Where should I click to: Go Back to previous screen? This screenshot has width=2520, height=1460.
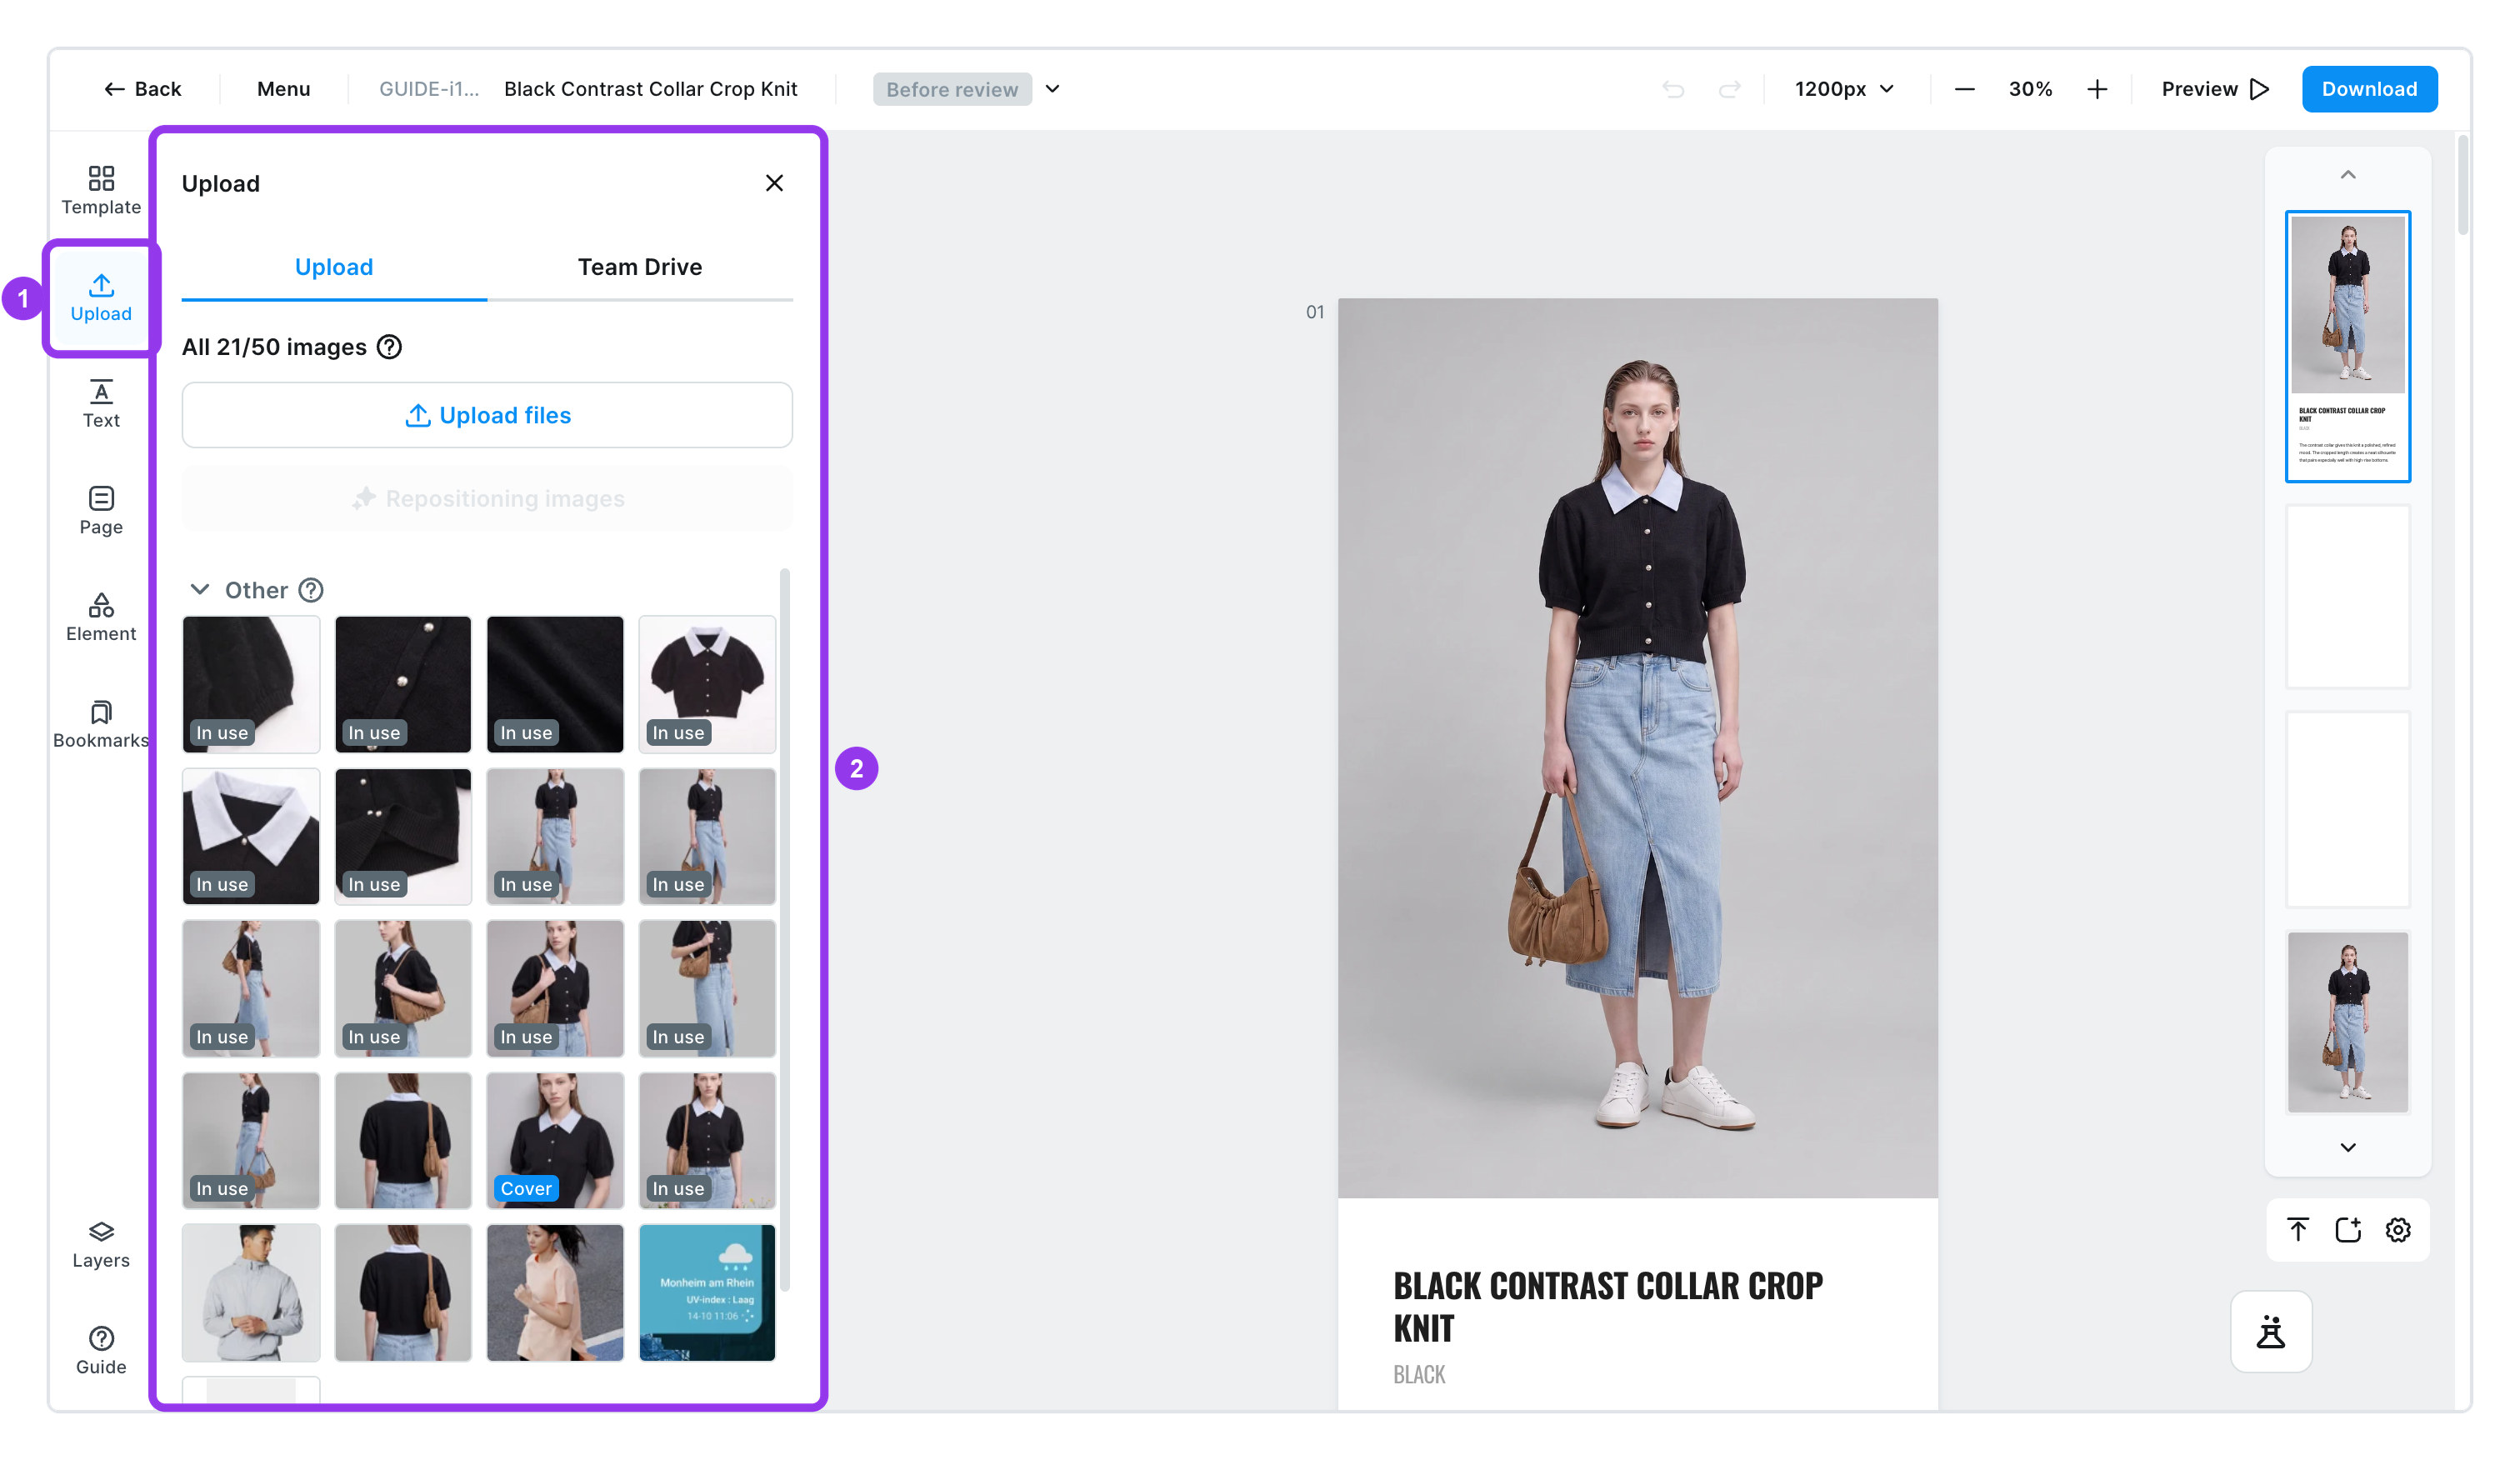coord(142,89)
